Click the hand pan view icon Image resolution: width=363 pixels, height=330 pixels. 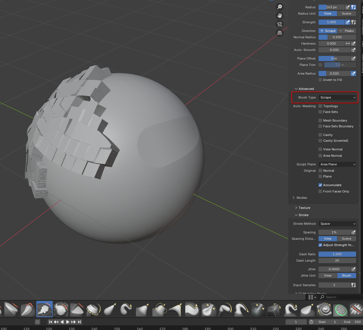tap(279, 16)
